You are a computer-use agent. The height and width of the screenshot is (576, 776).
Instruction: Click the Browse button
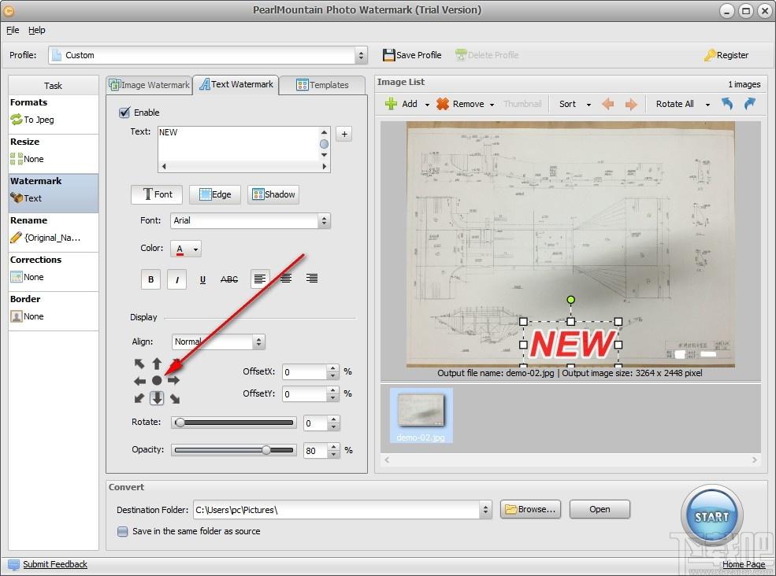(530, 509)
